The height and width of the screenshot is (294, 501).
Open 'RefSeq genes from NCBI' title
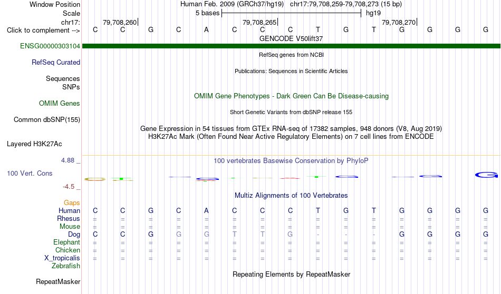(x=292, y=55)
